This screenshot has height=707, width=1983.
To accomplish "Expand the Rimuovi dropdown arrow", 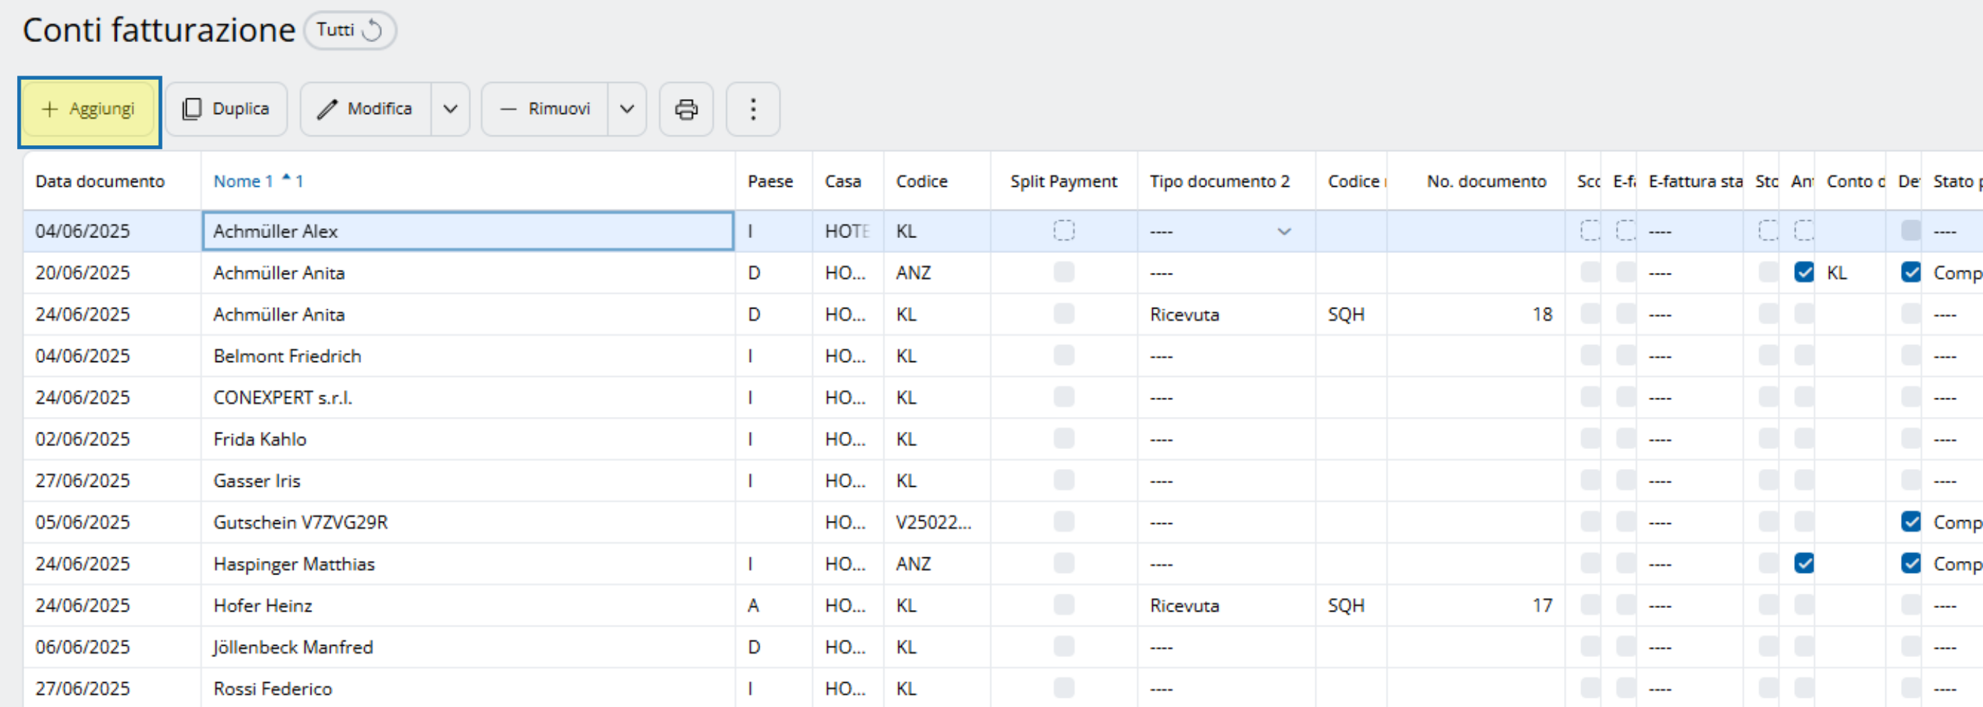I will (626, 109).
